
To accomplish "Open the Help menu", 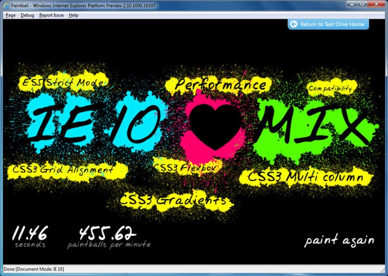I will 74,15.
